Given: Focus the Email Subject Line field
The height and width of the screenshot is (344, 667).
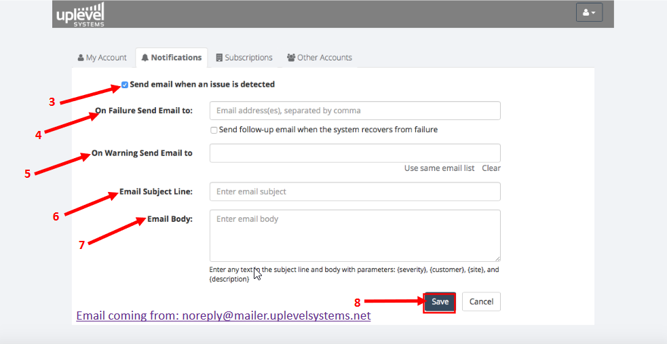Looking at the screenshot, I should [x=355, y=191].
